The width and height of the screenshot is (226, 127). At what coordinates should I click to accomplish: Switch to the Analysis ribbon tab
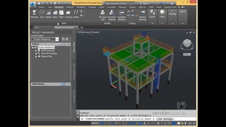[70, 7]
